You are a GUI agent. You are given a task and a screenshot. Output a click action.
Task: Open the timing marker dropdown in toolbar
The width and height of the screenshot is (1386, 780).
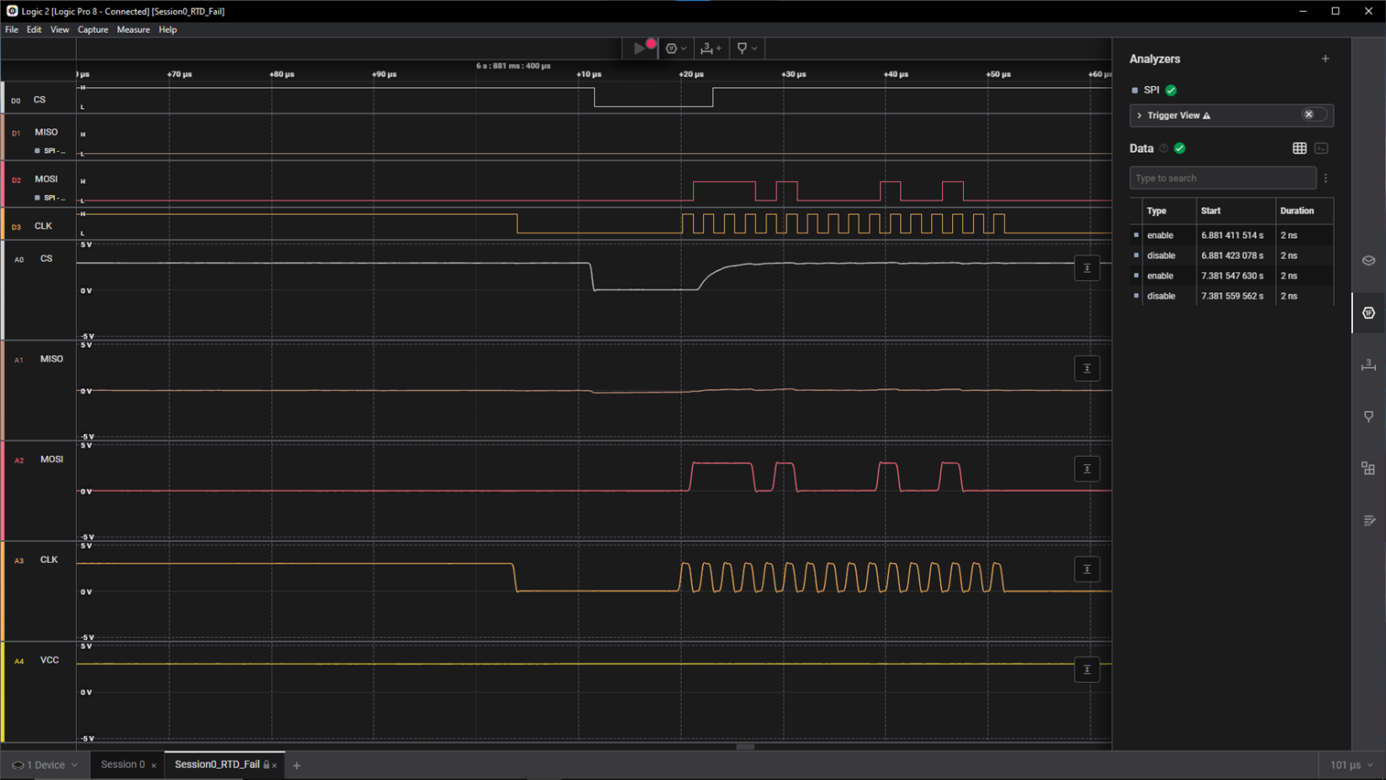747,49
